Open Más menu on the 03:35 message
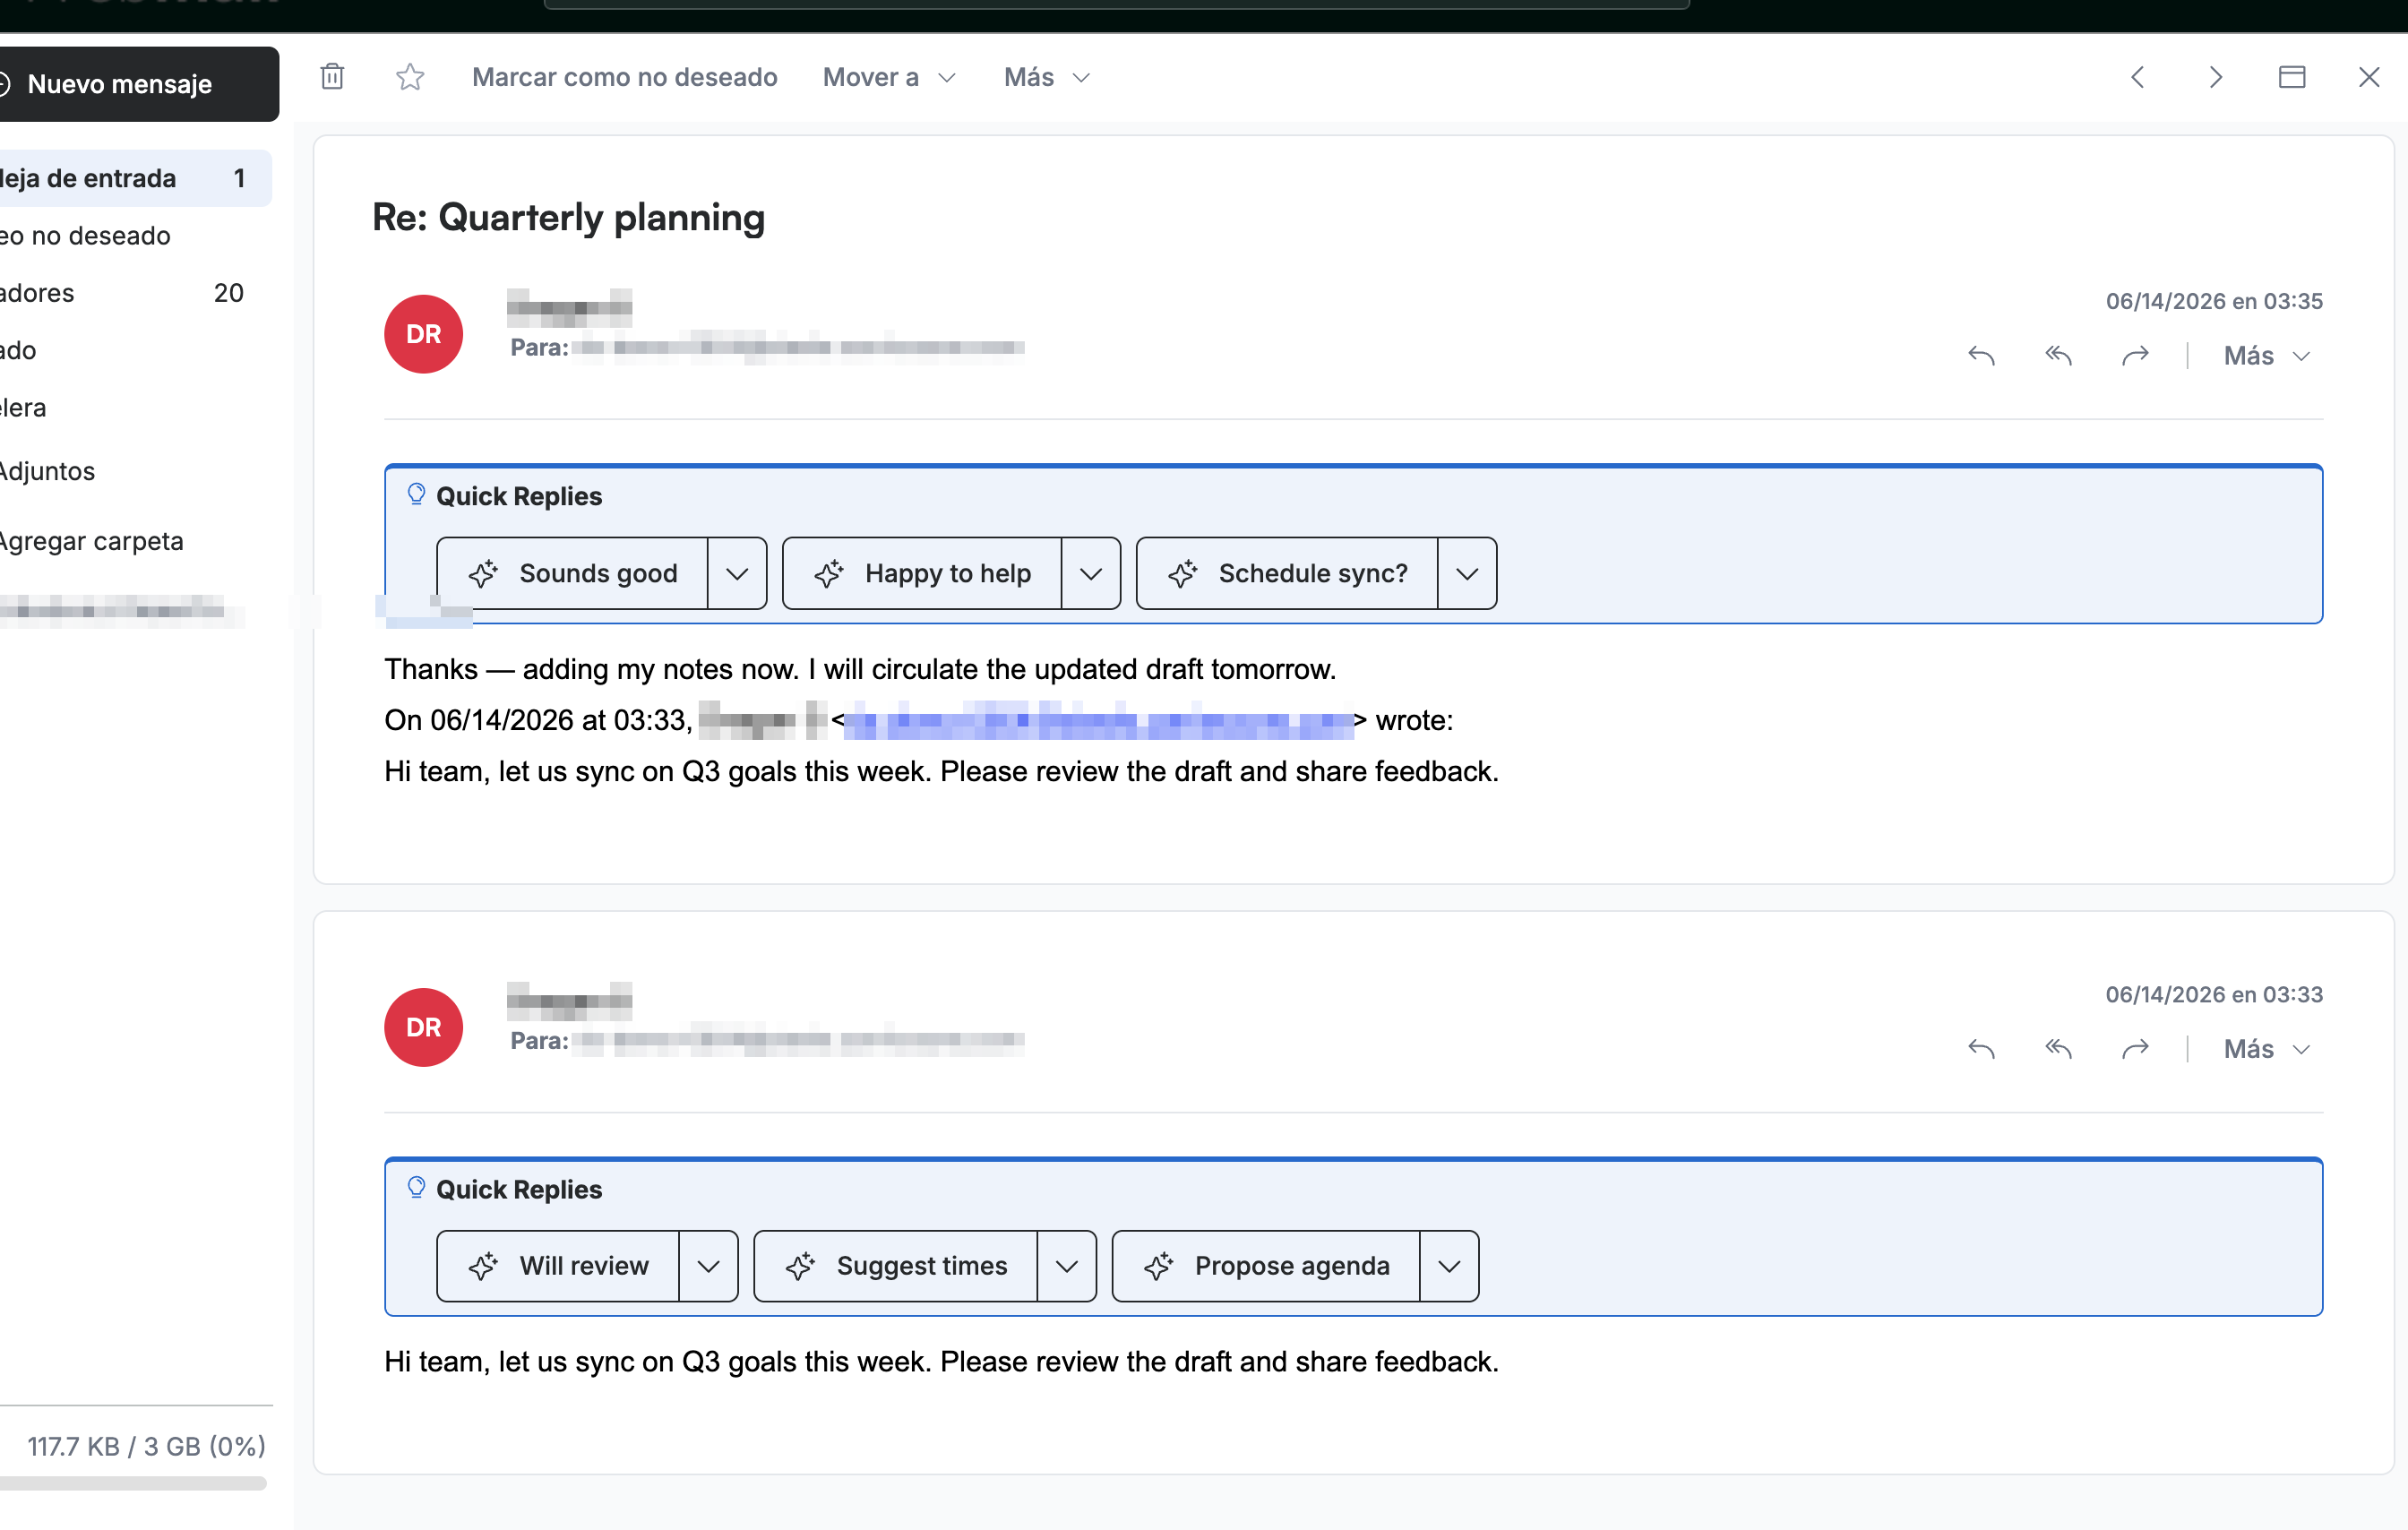Image resolution: width=2408 pixels, height=1530 pixels. [2266, 355]
